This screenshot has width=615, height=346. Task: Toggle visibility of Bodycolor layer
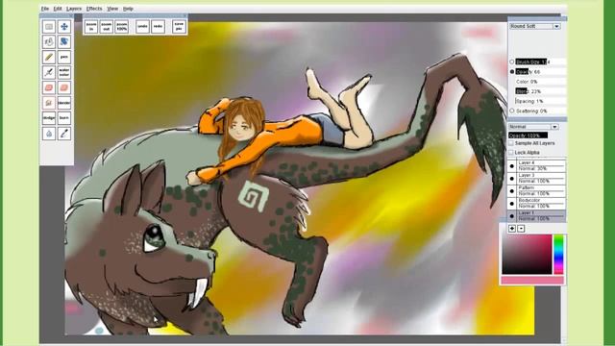512,204
